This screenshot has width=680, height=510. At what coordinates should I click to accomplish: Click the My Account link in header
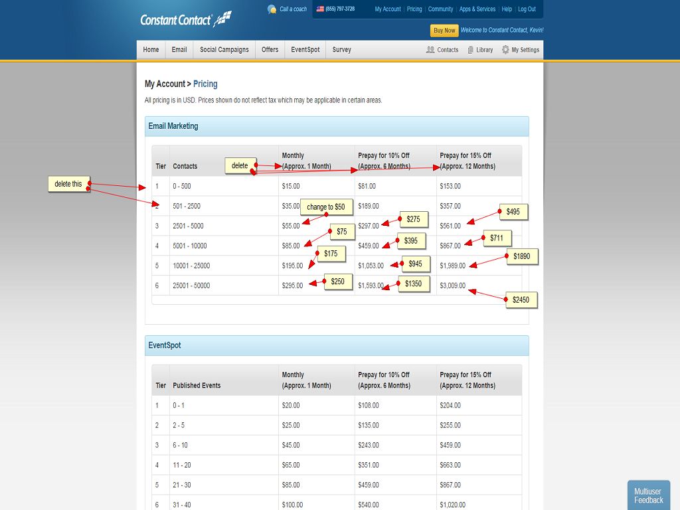388,9
